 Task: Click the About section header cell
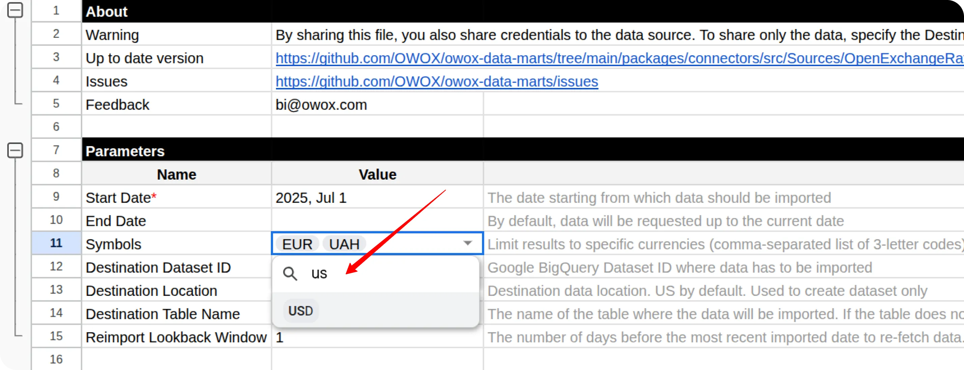176,11
